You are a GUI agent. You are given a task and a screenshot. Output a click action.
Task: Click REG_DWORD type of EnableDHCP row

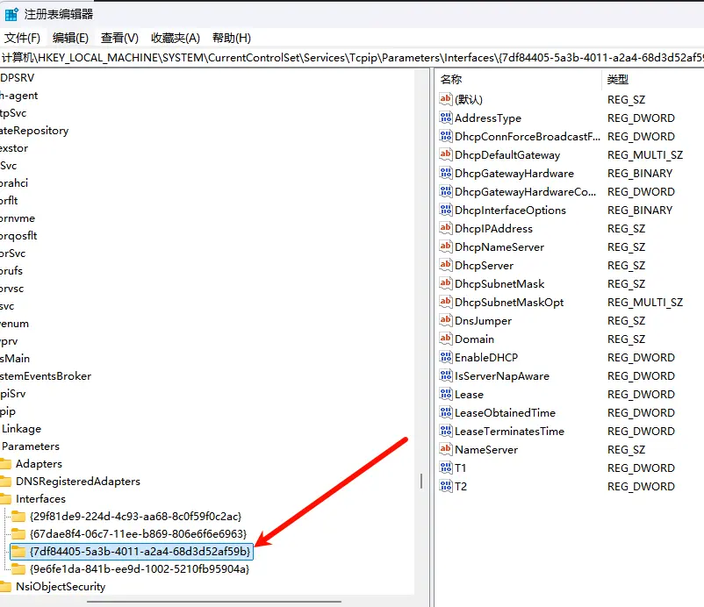(641, 358)
